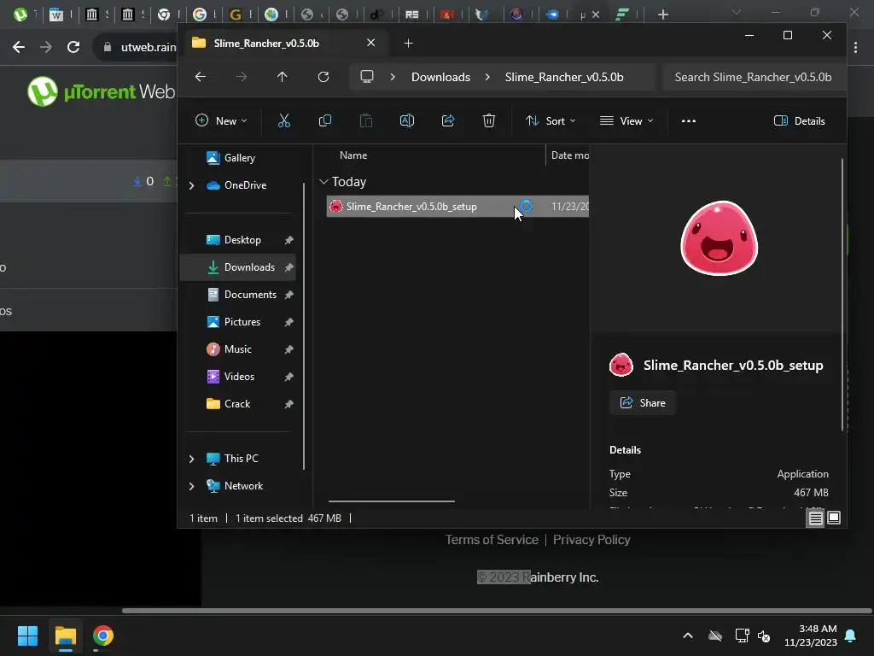Expand the Network tree node
874x656 pixels.
tap(192, 486)
